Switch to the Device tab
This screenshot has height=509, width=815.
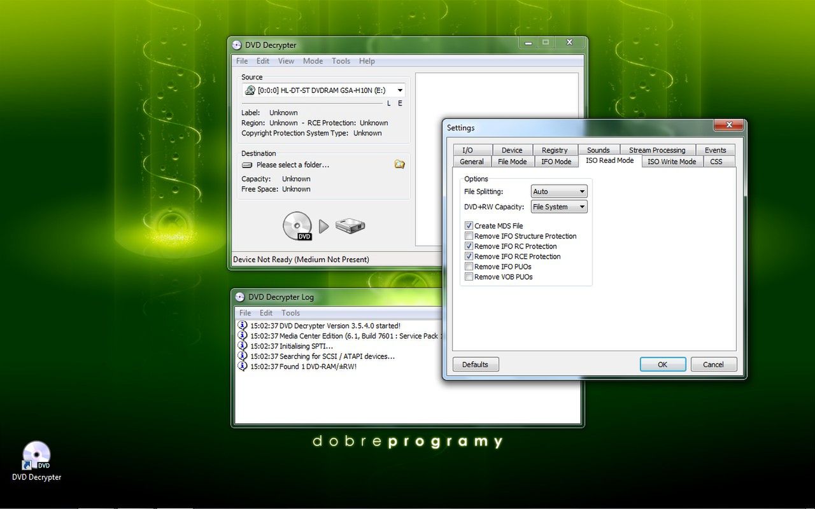pyautogui.click(x=512, y=150)
